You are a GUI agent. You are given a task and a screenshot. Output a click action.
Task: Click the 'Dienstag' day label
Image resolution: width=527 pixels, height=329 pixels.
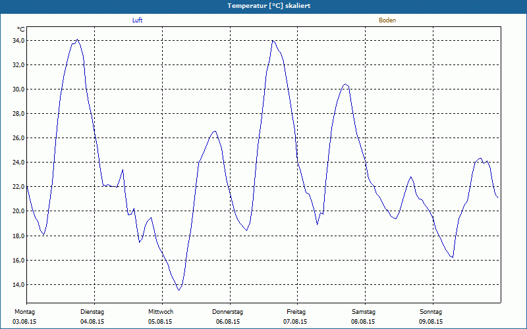coord(92,312)
